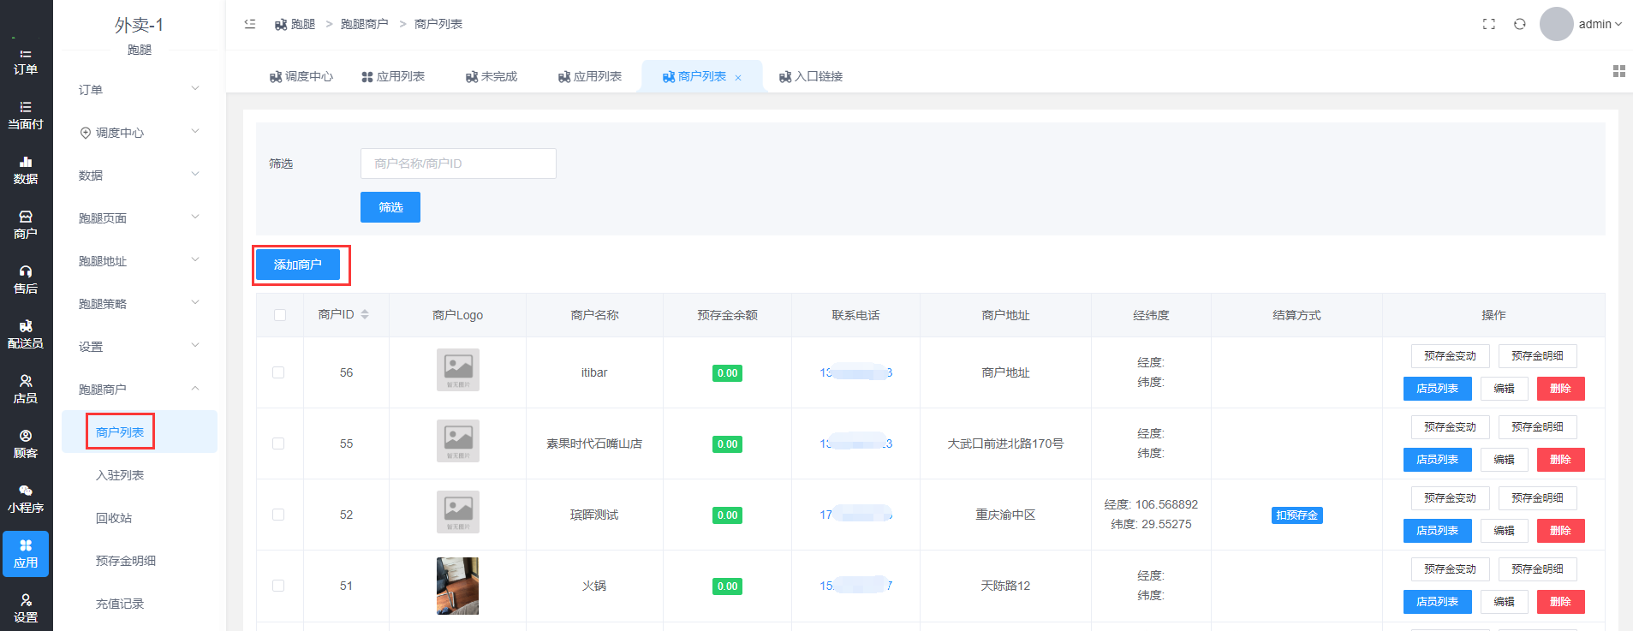Screen dimensions: 1633x631
Task: Collapse the 跑腿商户 menu group
Action: [139, 390]
